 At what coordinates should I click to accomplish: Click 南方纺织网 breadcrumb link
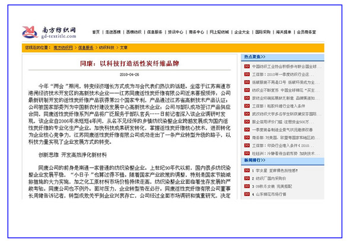tap(63, 47)
